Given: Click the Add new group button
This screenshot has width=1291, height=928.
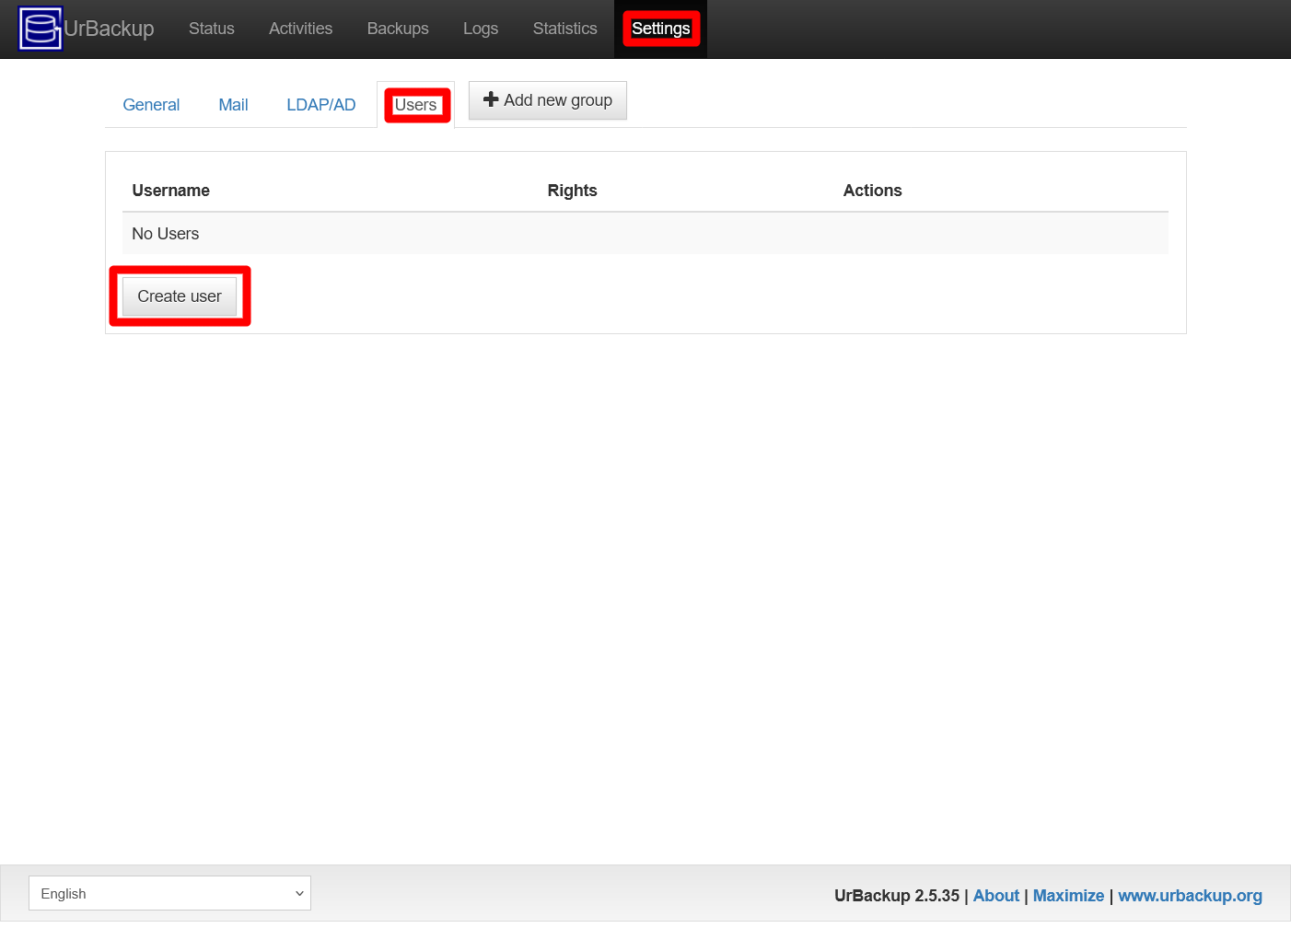Looking at the screenshot, I should point(547,99).
